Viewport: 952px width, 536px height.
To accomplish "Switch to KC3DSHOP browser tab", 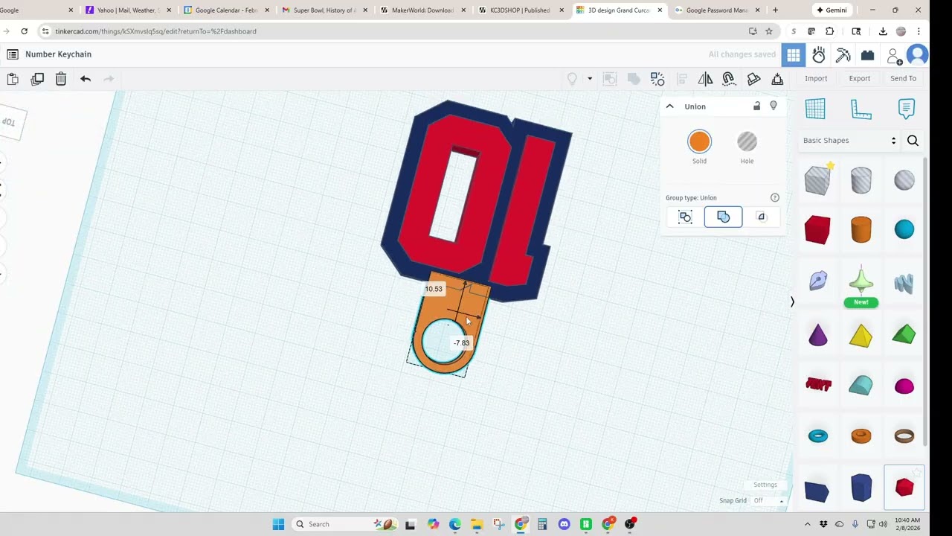I will tap(519, 10).
